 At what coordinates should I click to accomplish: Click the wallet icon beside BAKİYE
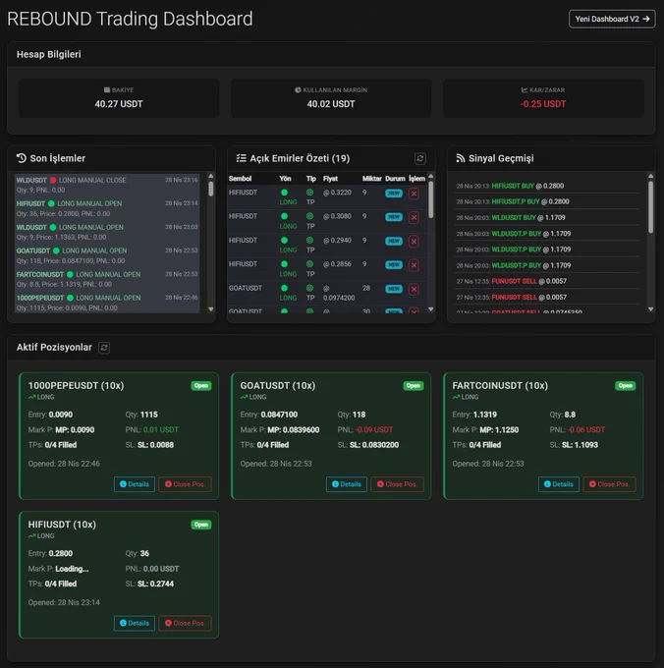tap(107, 90)
